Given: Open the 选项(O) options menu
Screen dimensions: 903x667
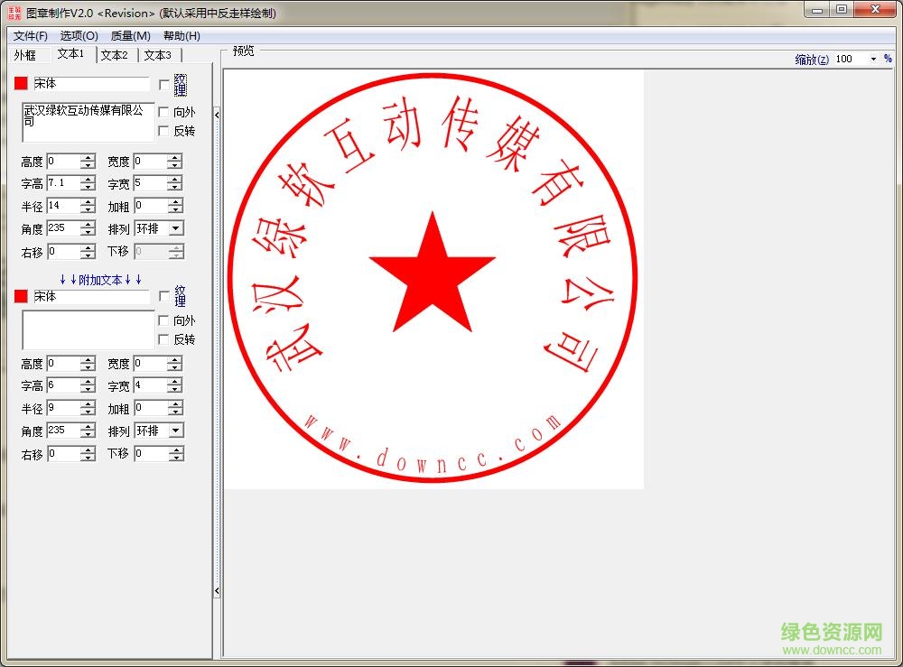Looking at the screenshot, I should click(79, 36).
